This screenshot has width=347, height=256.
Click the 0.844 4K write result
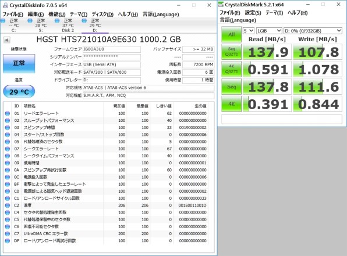(317, 104)
